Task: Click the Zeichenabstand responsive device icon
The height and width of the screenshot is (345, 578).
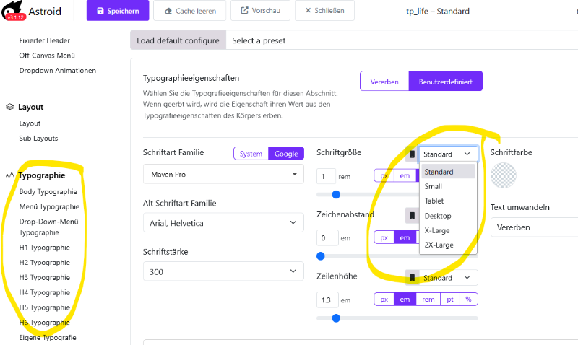Action: point(412,215)
